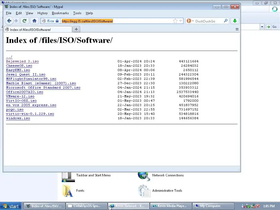Click the Jewel Quest II.iso link
This screenshot has height=210, width=280.
click(x=26, y=74)
